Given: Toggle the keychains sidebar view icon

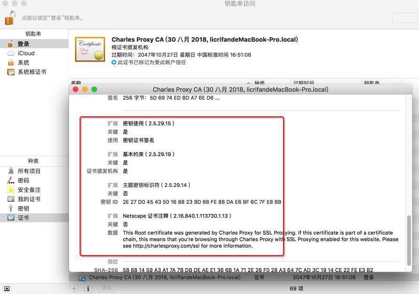Looking at the screenshot, I should pyautogui.click(x=7, y=289).
